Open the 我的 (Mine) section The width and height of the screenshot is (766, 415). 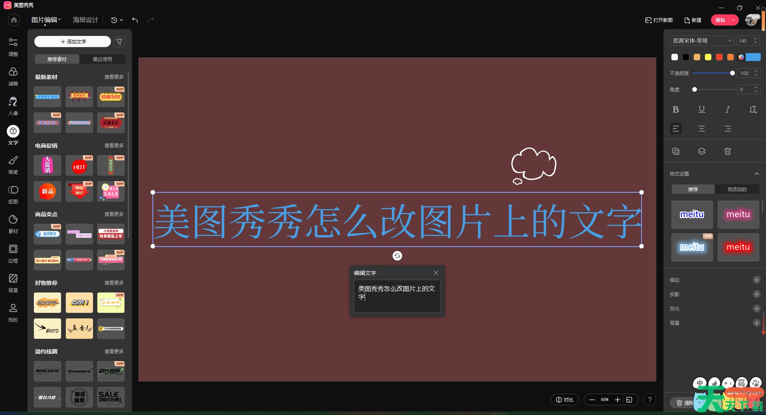coord(13,312)
